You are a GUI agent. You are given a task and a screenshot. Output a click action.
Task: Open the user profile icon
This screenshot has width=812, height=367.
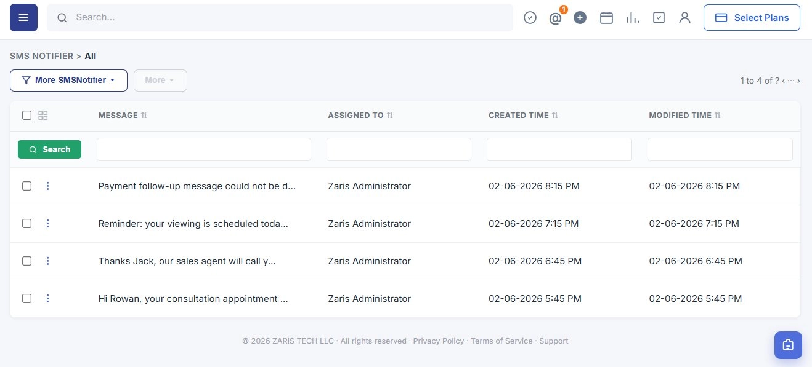click(684, 18)
